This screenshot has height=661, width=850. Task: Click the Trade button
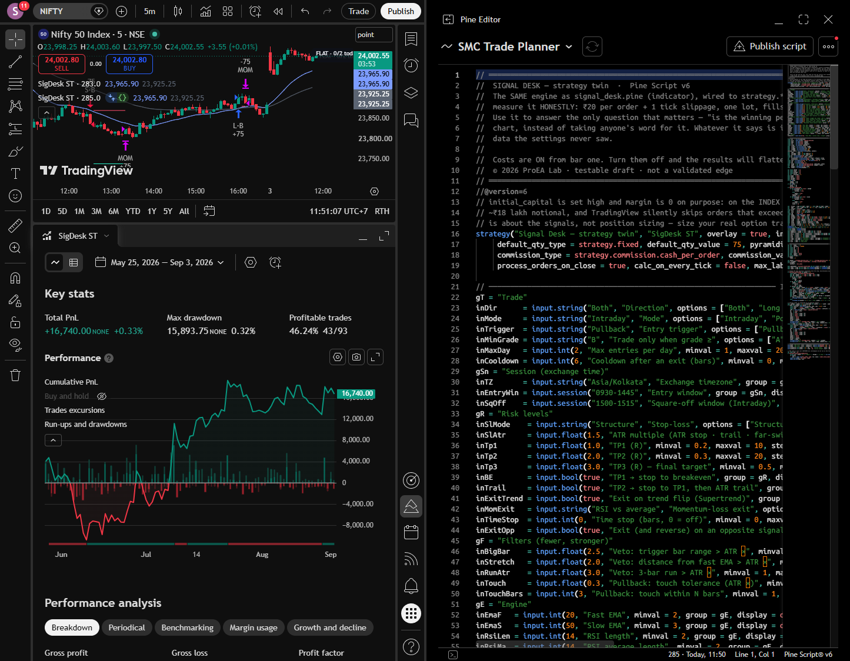coord(358,11)
